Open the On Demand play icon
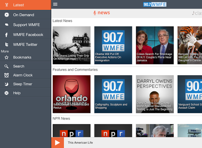 [7, 15]
